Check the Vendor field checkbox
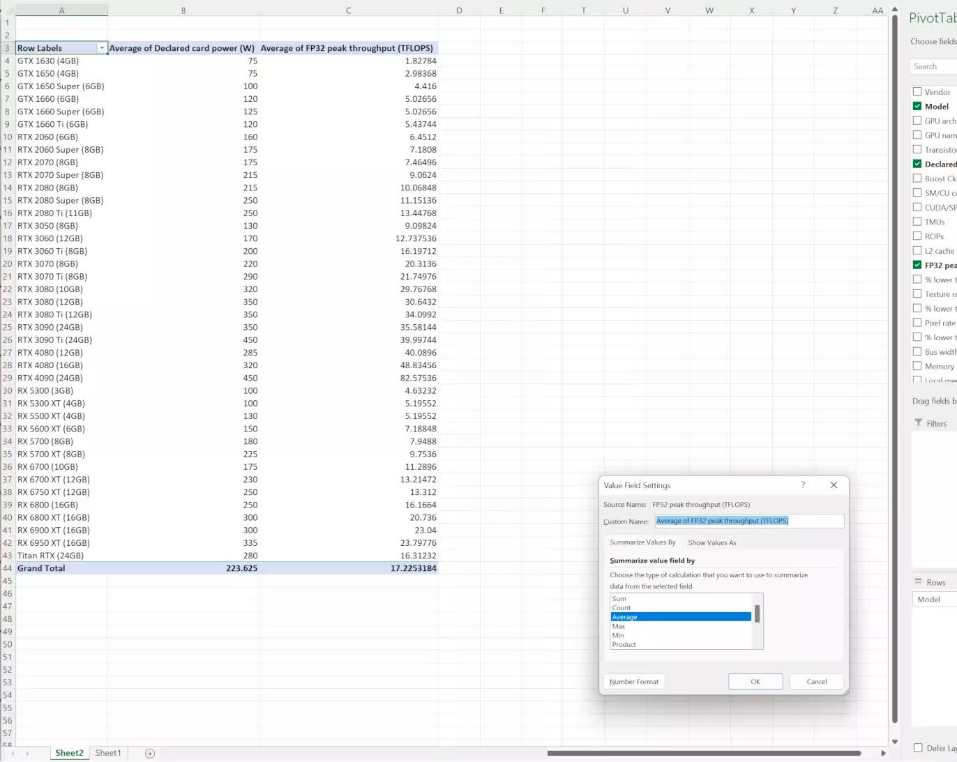The height and width of the screenshot is (762, 957). pyautogui.click(x=917, y=91)
